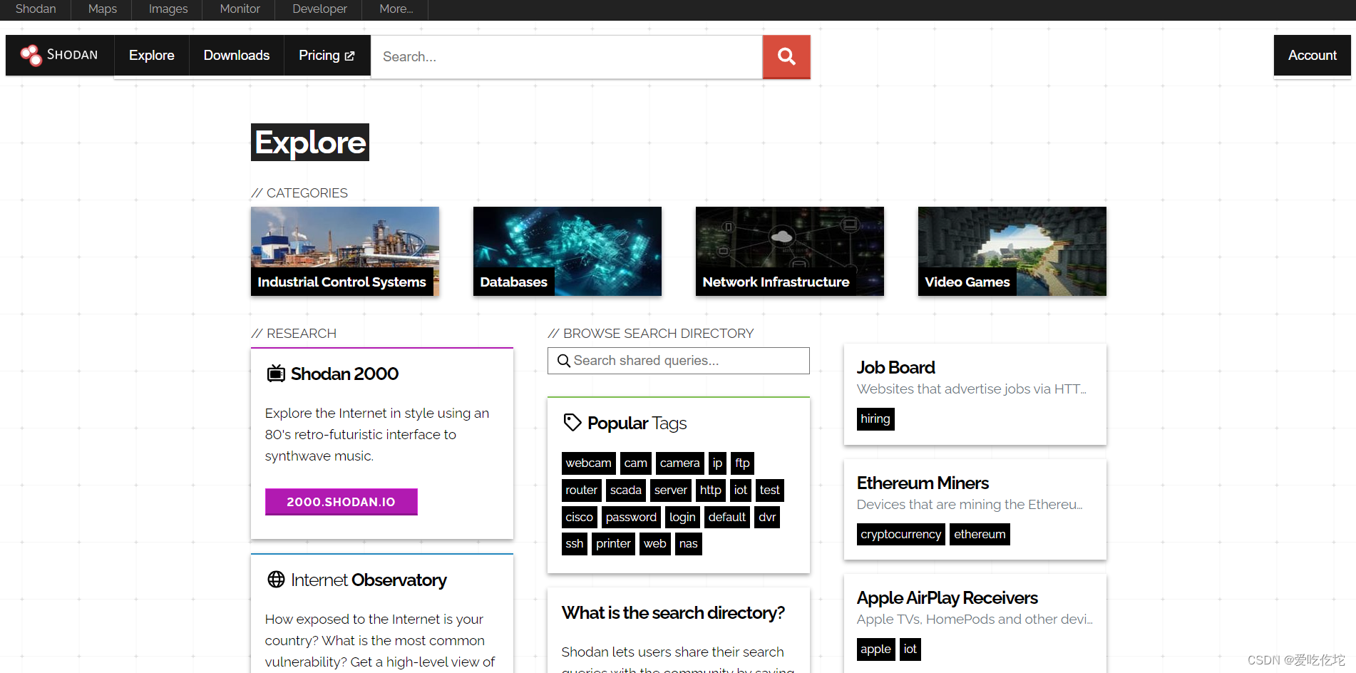
Task: Click the hiring tag under Job Board
Action: point(875,419)
